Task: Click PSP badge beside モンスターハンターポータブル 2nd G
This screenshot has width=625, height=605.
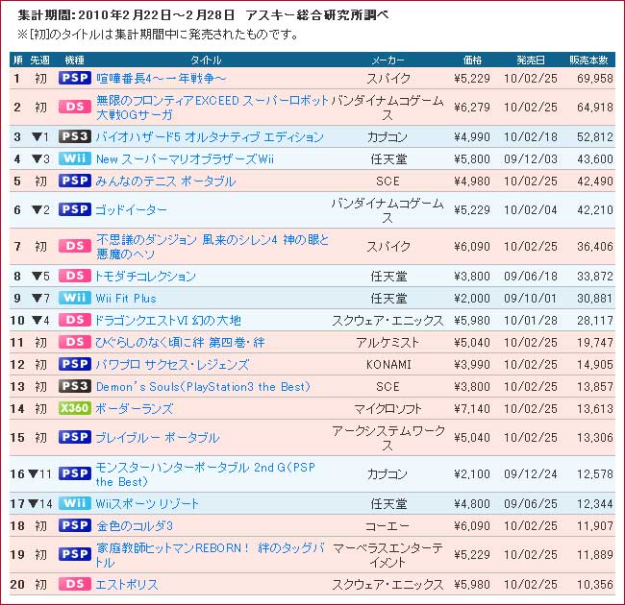Action: click(x=75, y=473)
